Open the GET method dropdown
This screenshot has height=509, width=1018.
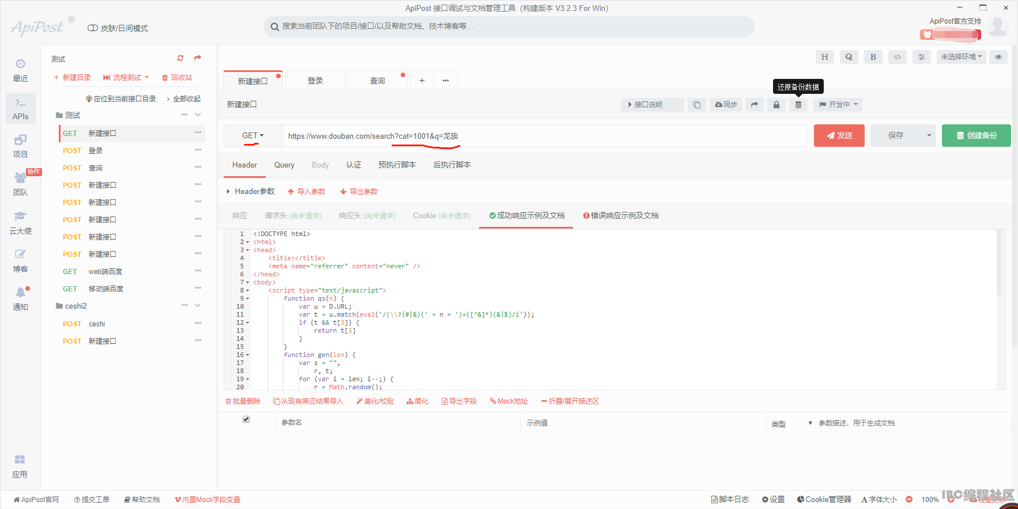tap(252, 136)
